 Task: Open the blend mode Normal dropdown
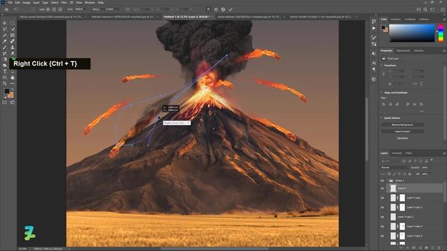(394, 167)
